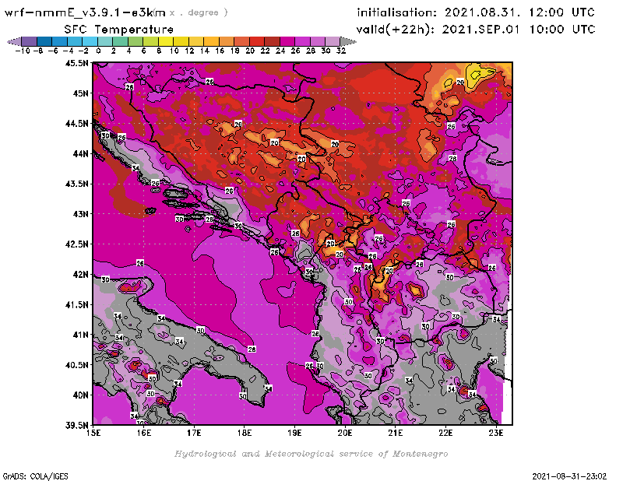Click the 'Hydrological and Meteorological service of Montenegro' caption

click(311, 454)
